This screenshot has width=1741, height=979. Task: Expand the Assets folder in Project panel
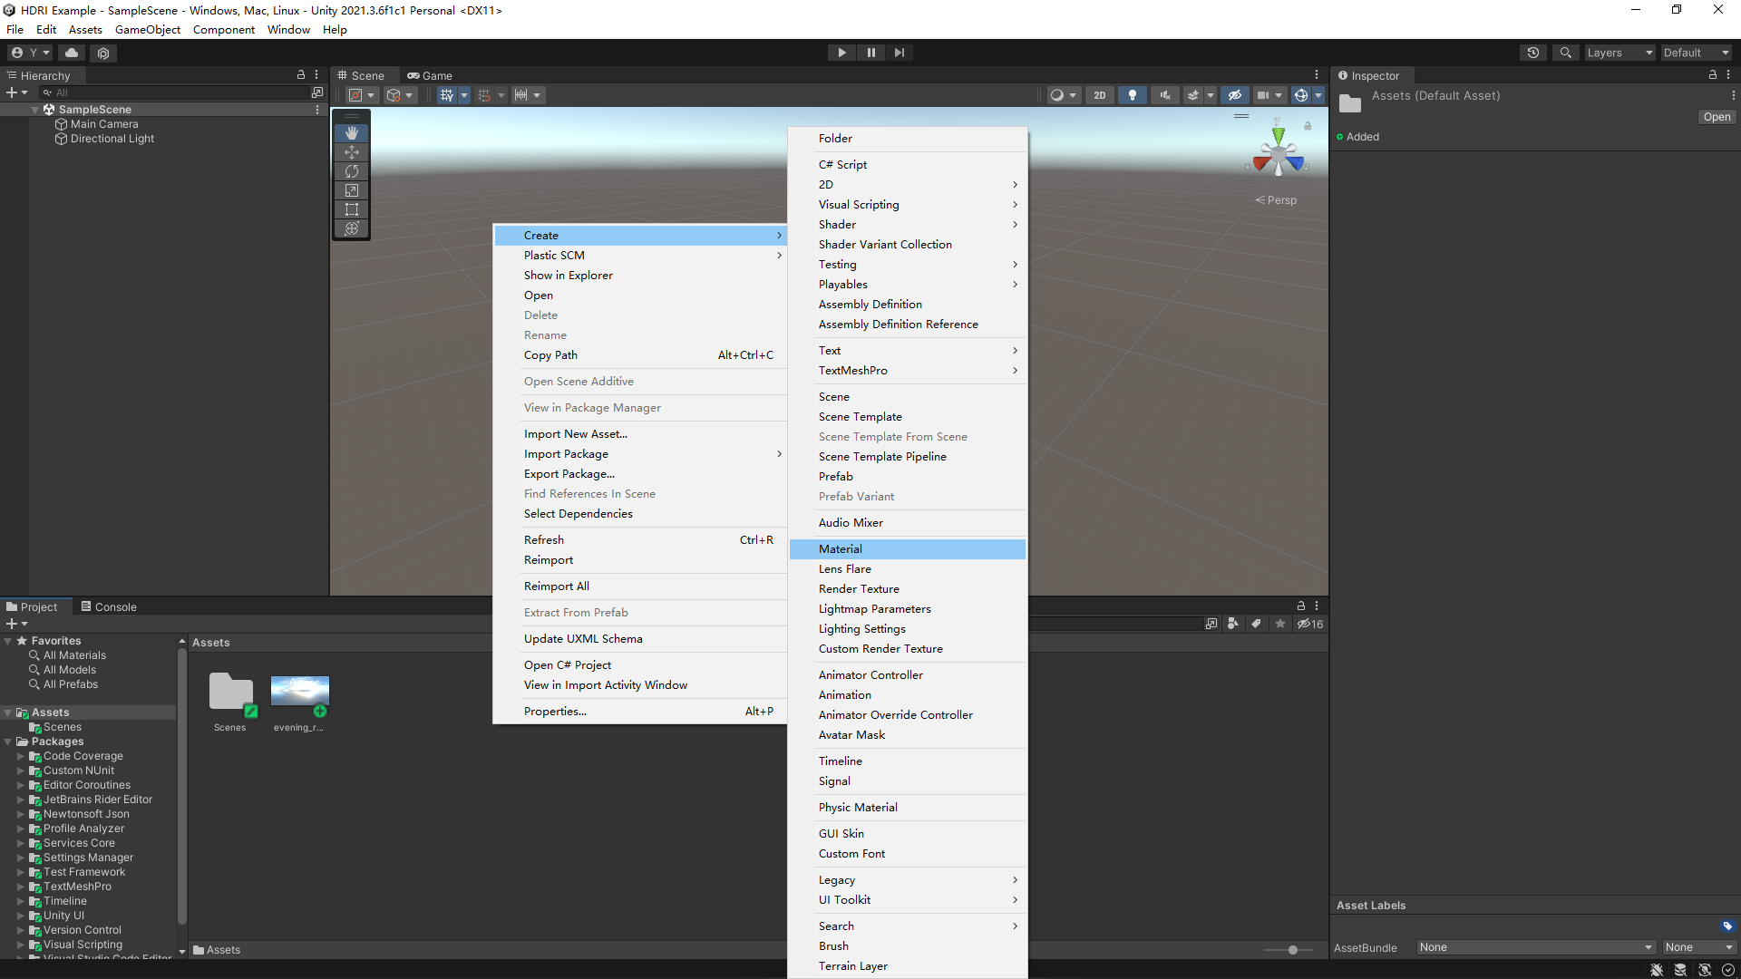[x=10, y=712]
